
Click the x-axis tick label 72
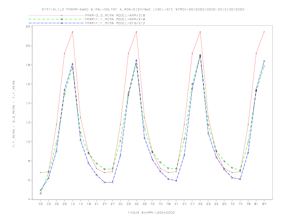click(232, 204)
